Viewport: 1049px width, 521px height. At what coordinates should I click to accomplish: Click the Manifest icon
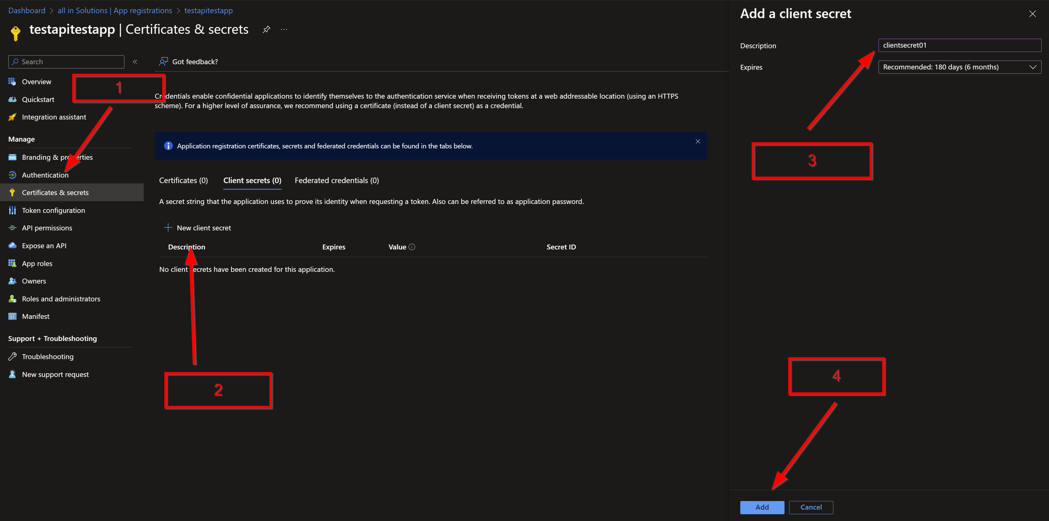click(x=12, y=316)
